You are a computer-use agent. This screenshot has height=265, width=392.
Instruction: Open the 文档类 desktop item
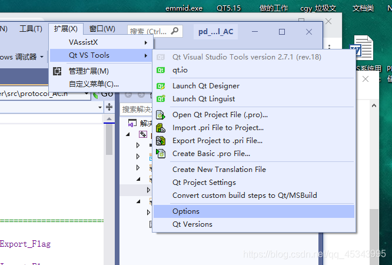click(x=363, y=8)
